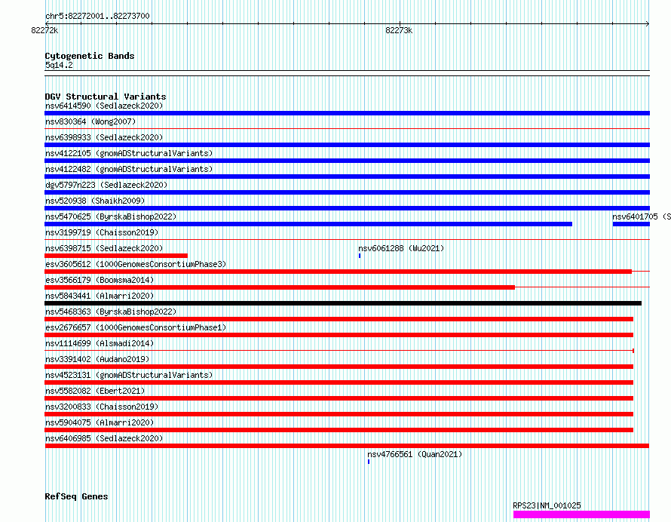
Task: Select nsv5468363 (ByrskaBishop2022) label
Action: click(x=111, y=312)
